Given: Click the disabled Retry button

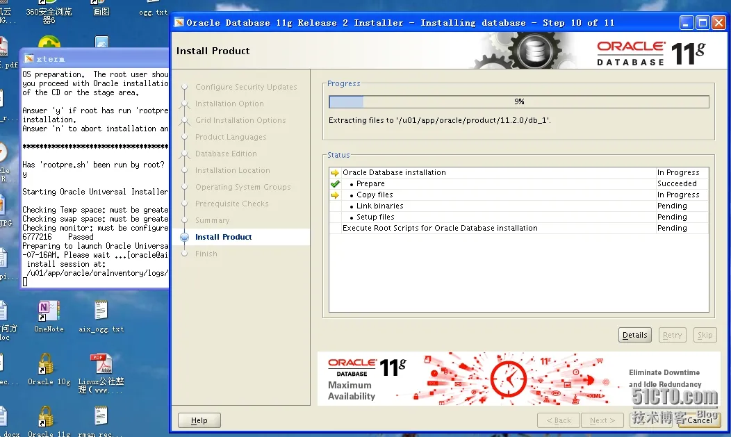Looking at the screenshot, I should (672, 335).
